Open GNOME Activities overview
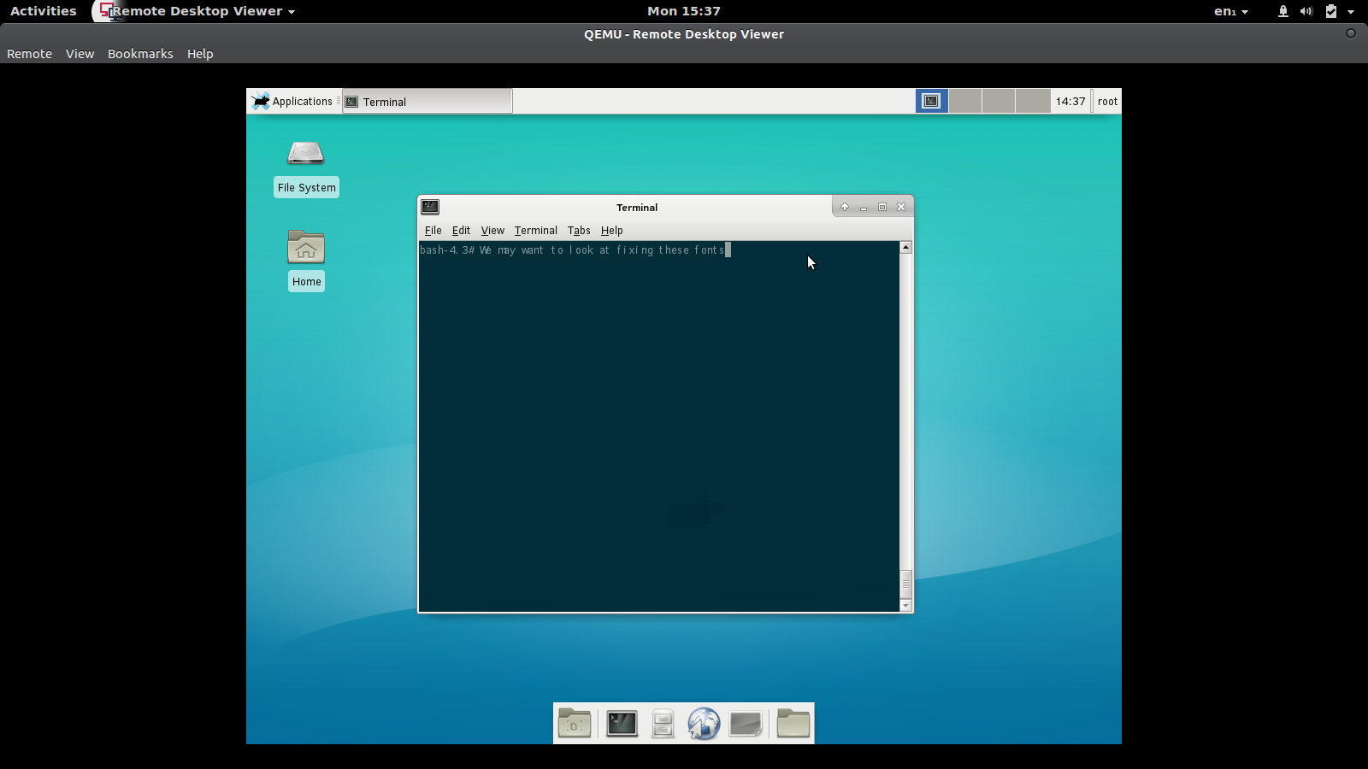This screenshot has height=769, width=1368. click(x=43, y=11)
